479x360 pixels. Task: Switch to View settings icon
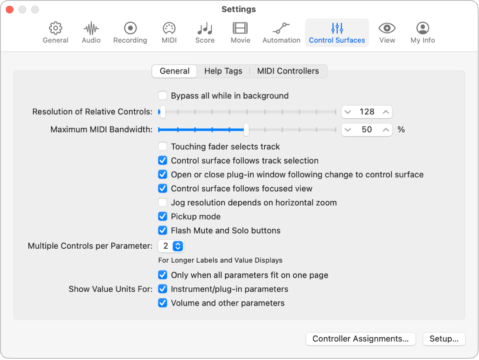[386, 32]
